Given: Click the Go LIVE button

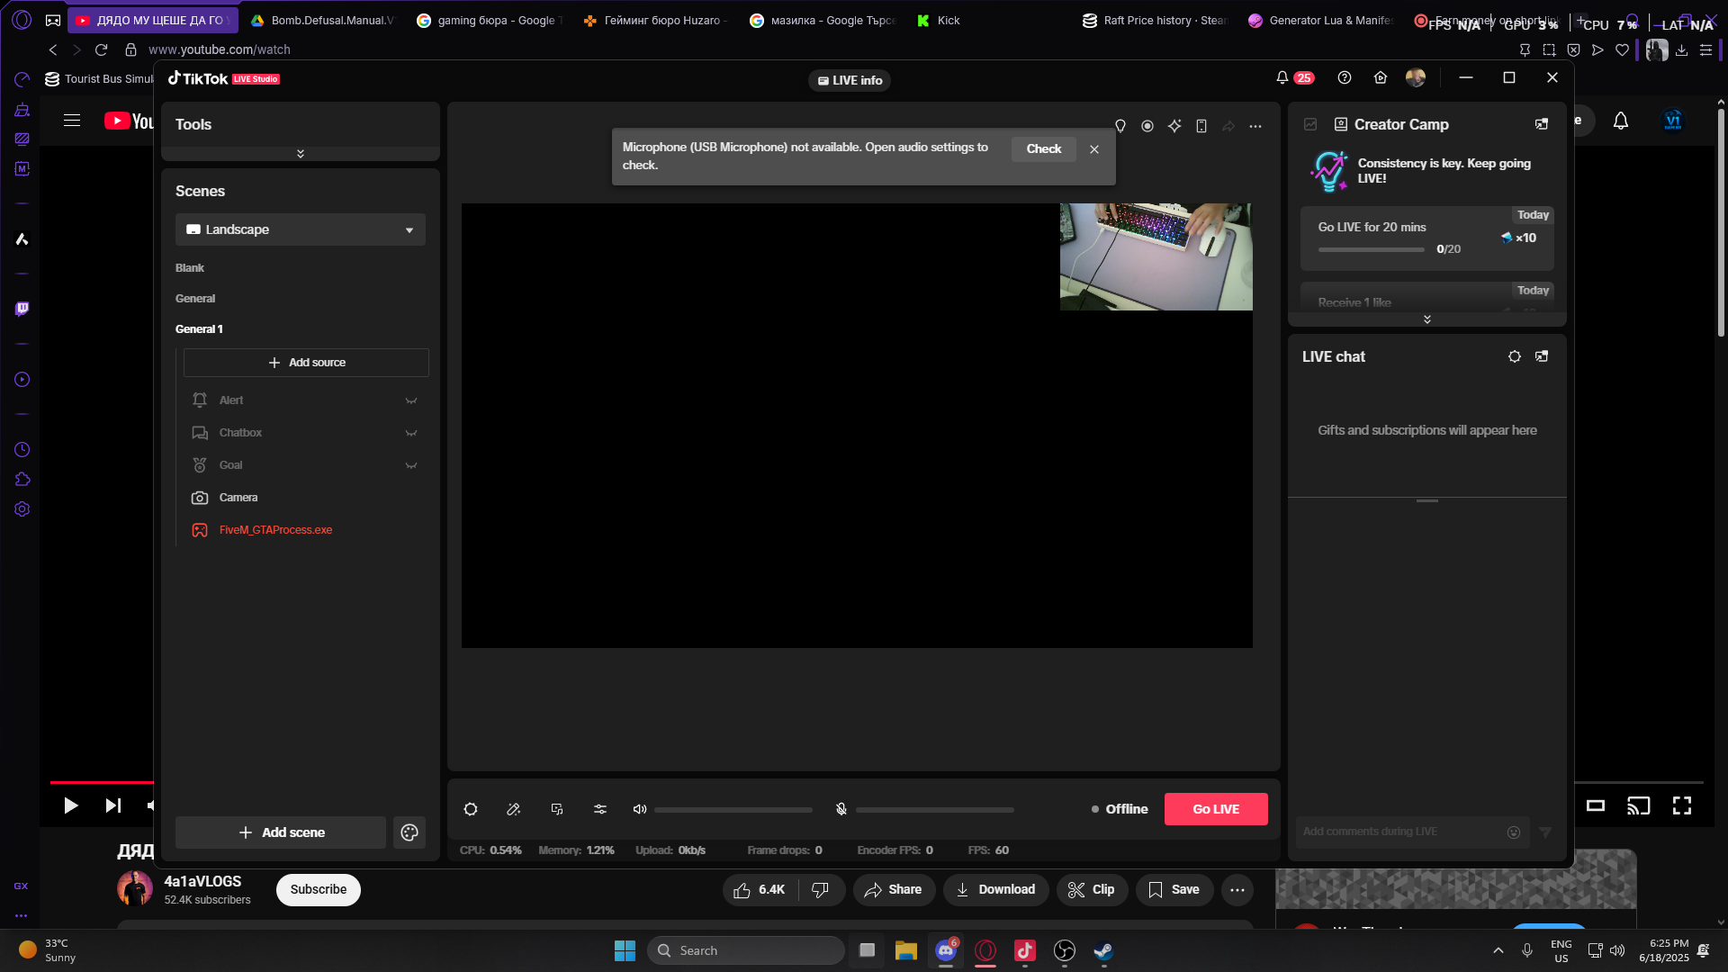Looking at the screenshot, I should (x=1216, y=809).
